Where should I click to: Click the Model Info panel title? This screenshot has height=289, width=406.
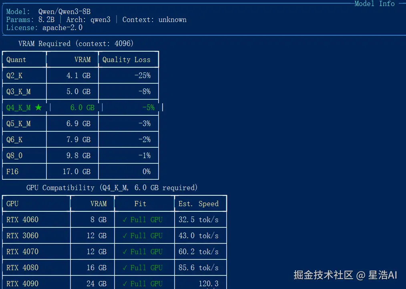(x=374, y=4)
